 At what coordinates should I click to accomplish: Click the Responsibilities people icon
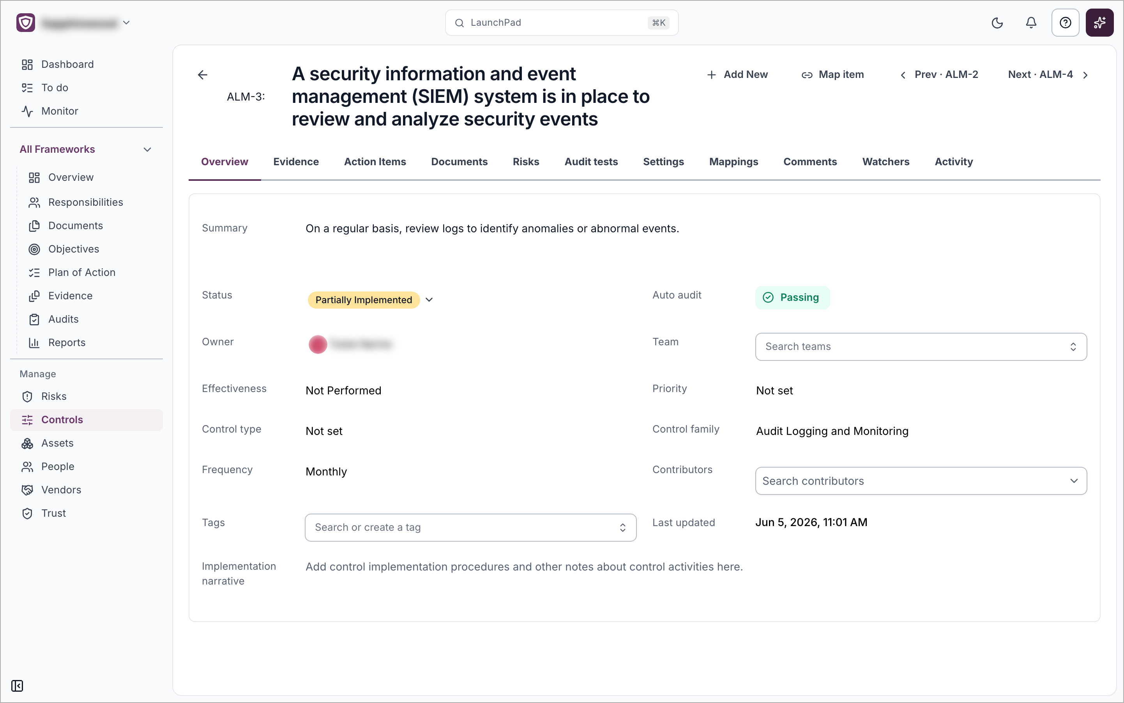tap(34, 202)
